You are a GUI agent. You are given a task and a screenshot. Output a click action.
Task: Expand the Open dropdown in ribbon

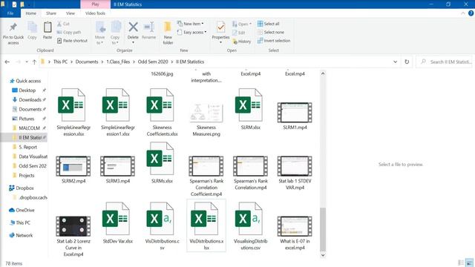[x=242, y=24]
